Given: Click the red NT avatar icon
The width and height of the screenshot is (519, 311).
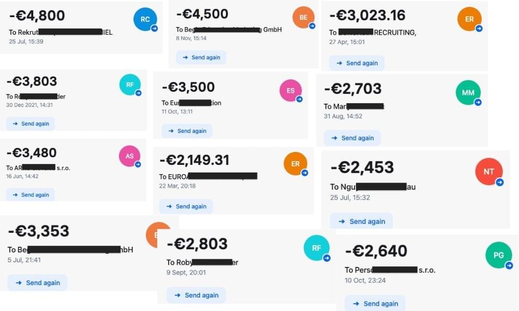Looking at the screenshot, I should pos(489,172).
